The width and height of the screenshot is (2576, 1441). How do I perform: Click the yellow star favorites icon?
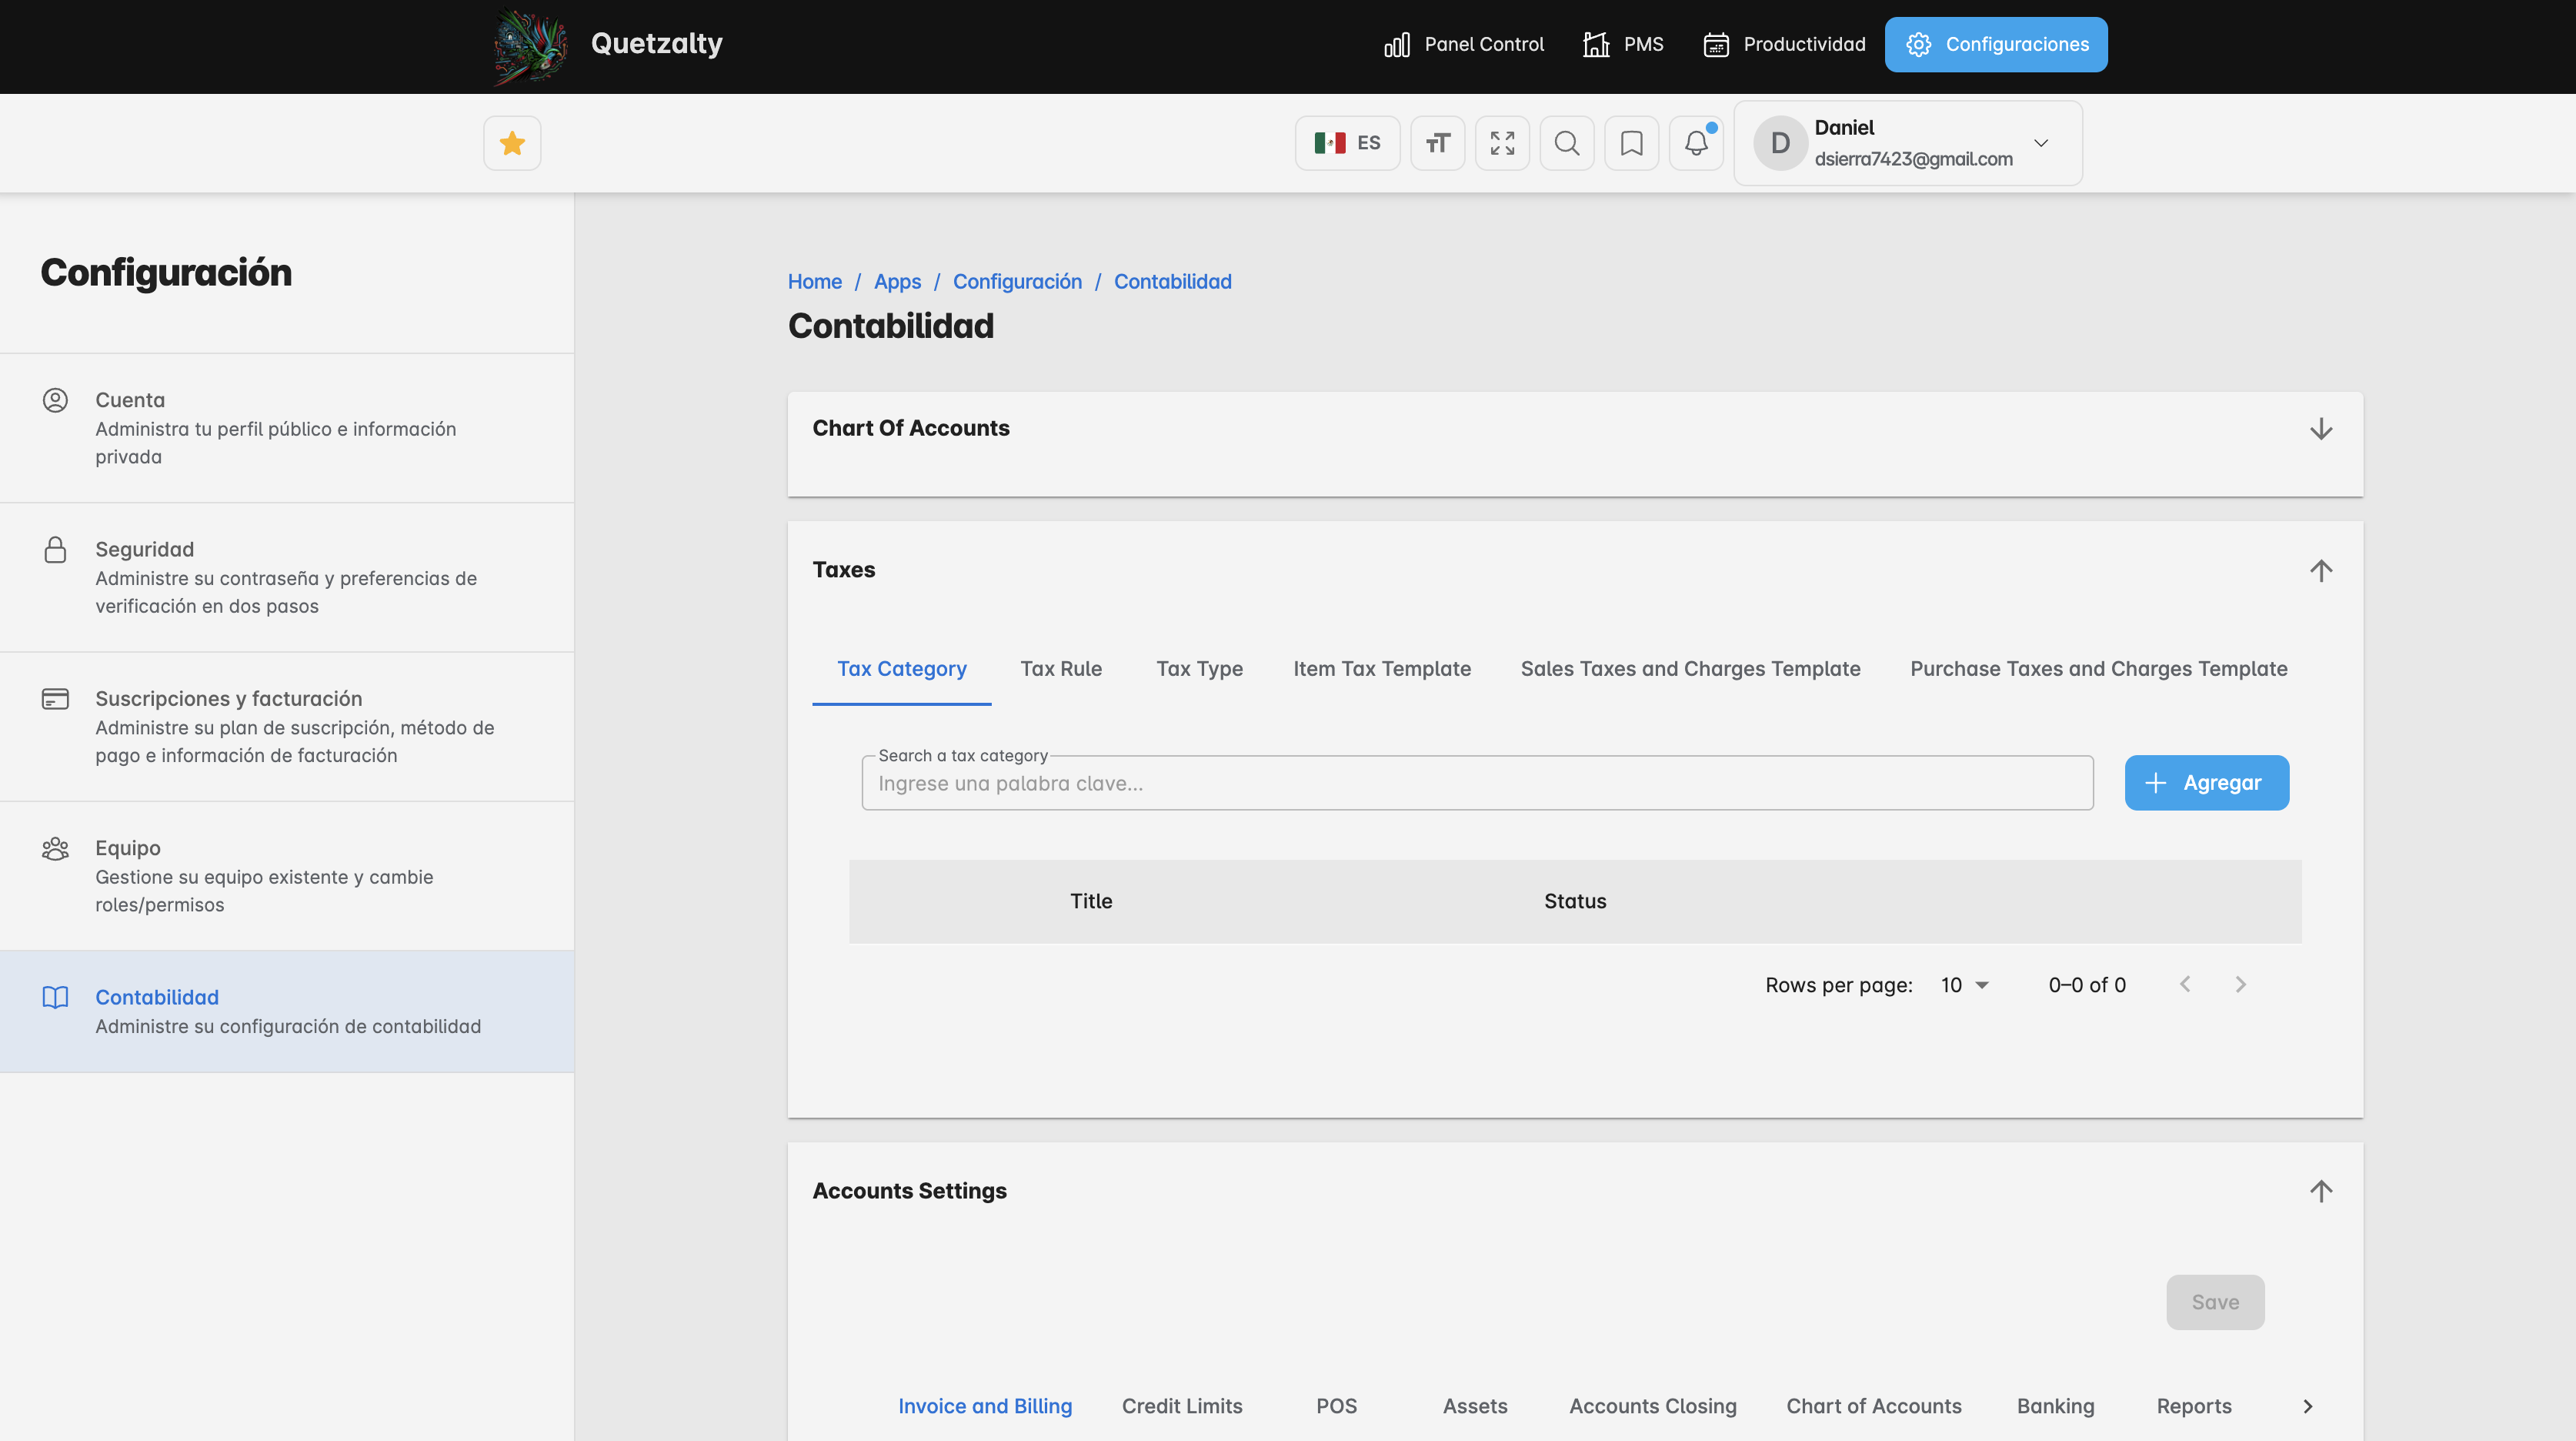pyautogui.click(x=512, y=143)
